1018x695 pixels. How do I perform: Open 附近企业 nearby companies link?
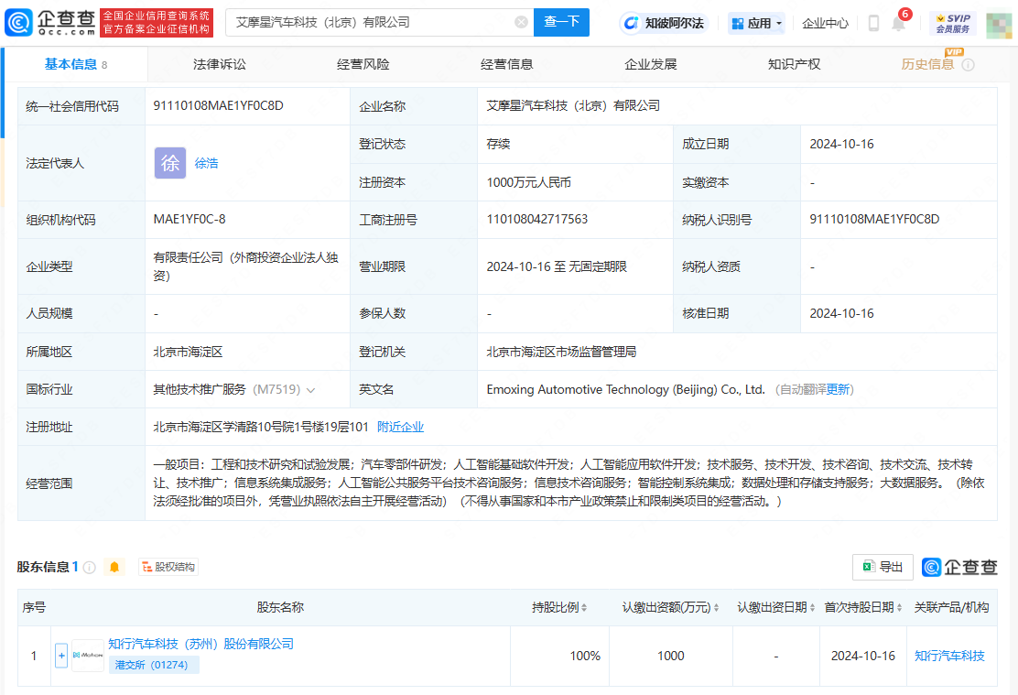pos(400,427)
